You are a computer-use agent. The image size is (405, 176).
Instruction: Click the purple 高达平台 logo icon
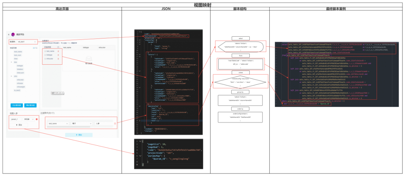coord(13,34)
